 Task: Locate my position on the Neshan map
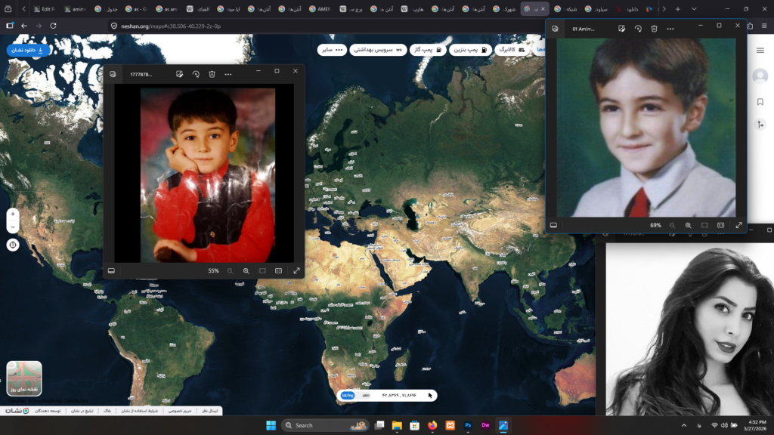13,245
